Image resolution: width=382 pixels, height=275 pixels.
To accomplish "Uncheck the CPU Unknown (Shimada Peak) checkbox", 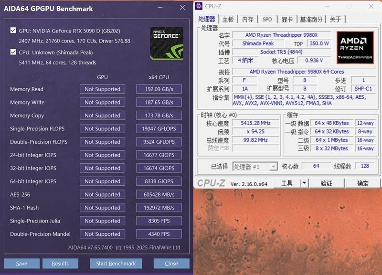I will click(x=13, y=52).
